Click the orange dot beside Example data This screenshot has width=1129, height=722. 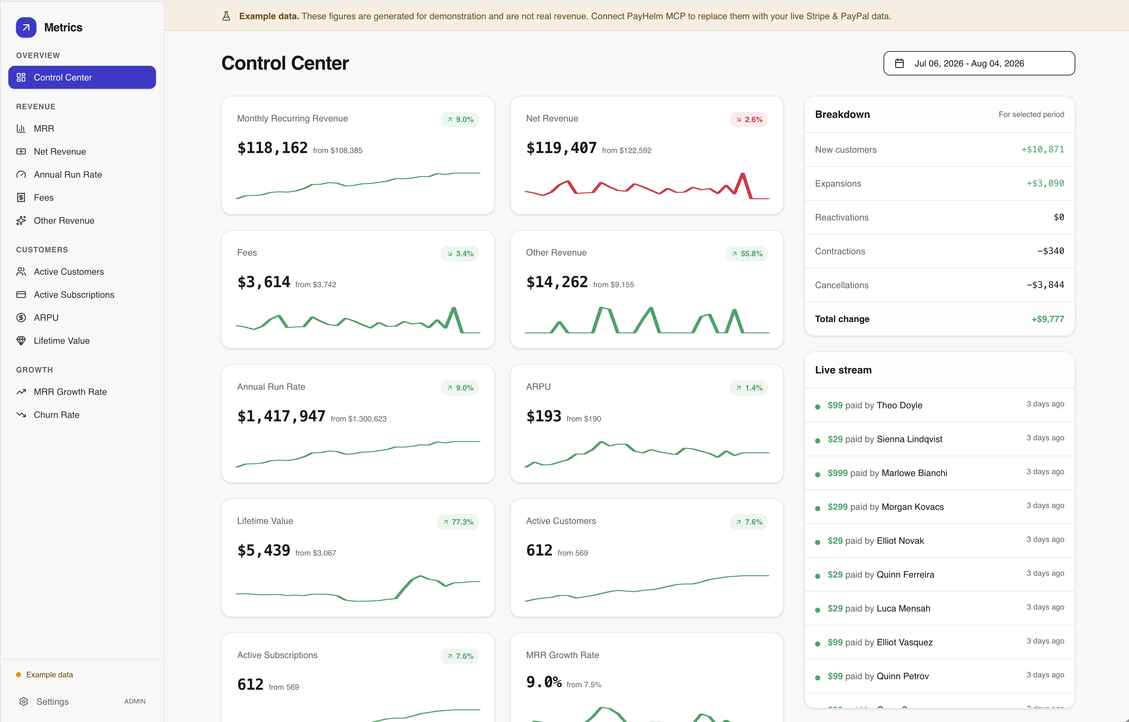(18, 675)
